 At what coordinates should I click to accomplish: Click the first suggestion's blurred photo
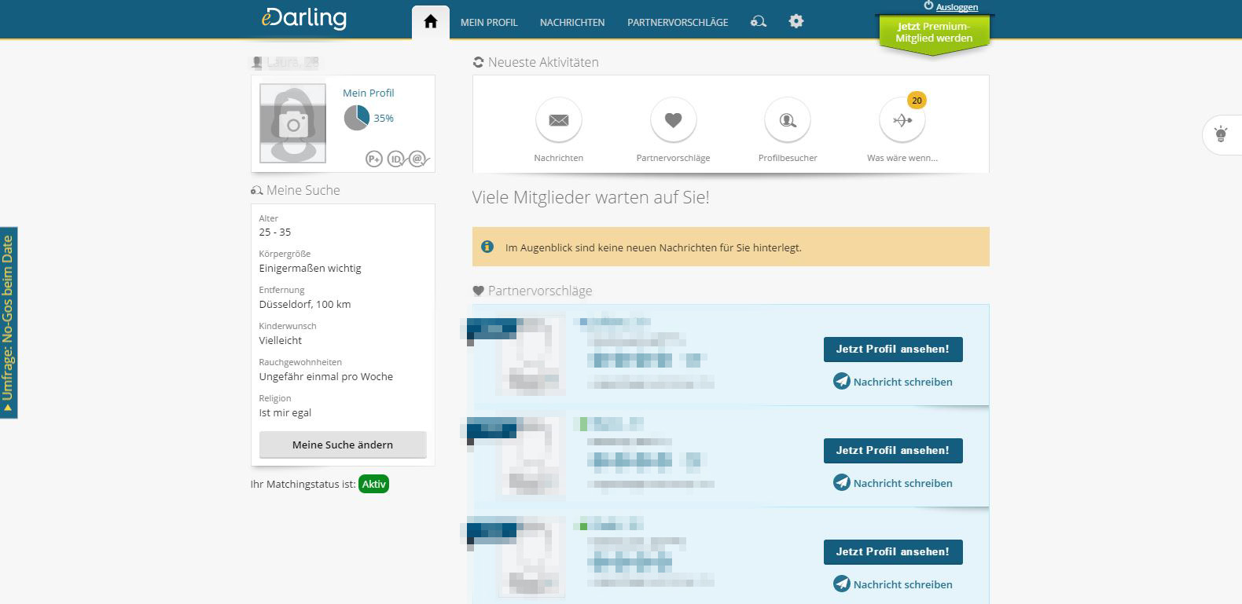pos(532,354)
